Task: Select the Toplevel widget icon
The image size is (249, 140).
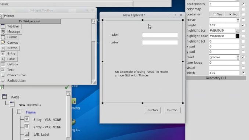Action: pos(3,26)
